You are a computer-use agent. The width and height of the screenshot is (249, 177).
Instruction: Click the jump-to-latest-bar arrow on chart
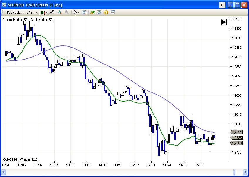click(x=224, y=22)
